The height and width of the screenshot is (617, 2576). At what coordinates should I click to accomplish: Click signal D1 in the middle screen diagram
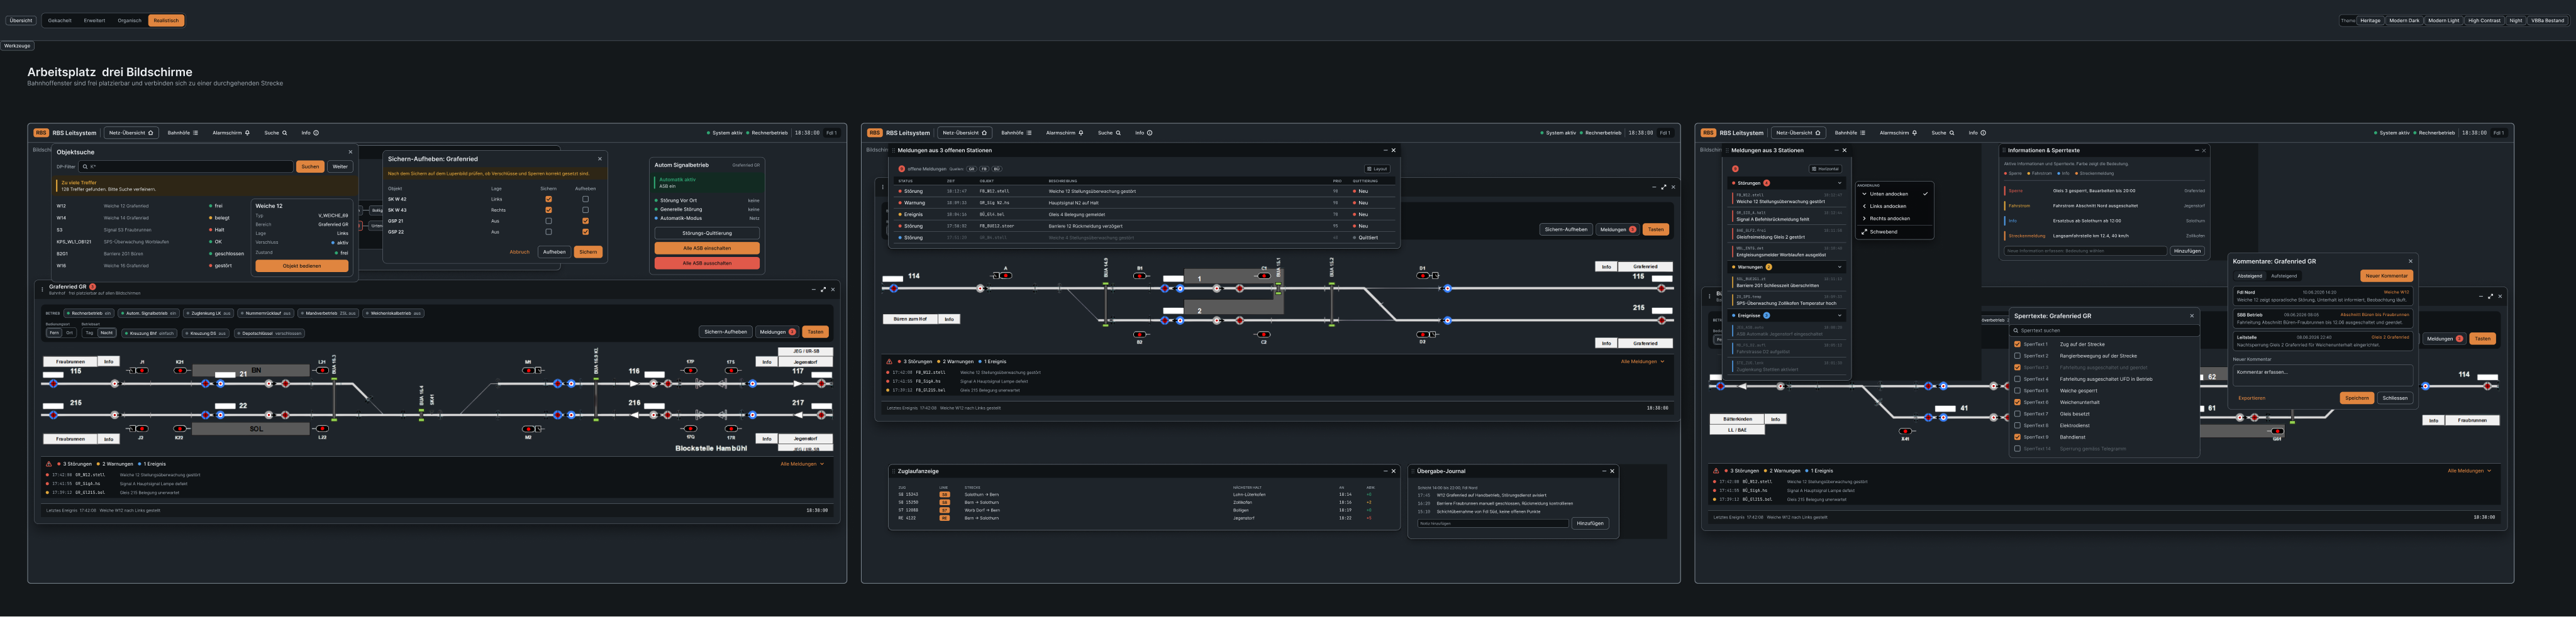pos(1423,276)
